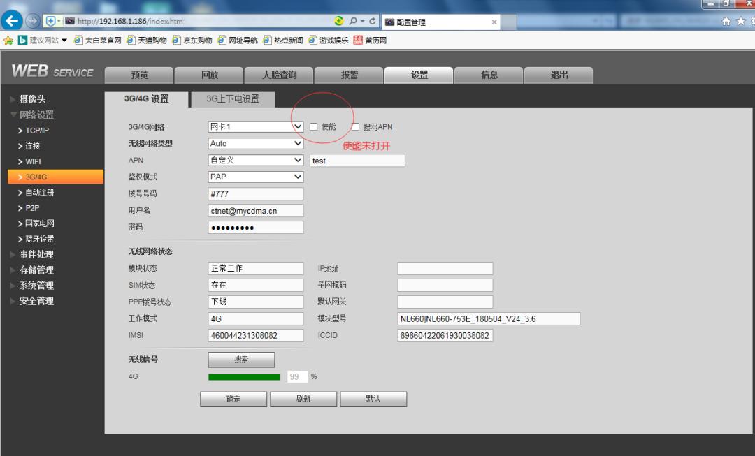The width and height of the screenshot is (755, 456).
Task: Click the IMSI value field
Action: [x=256, y=336]
